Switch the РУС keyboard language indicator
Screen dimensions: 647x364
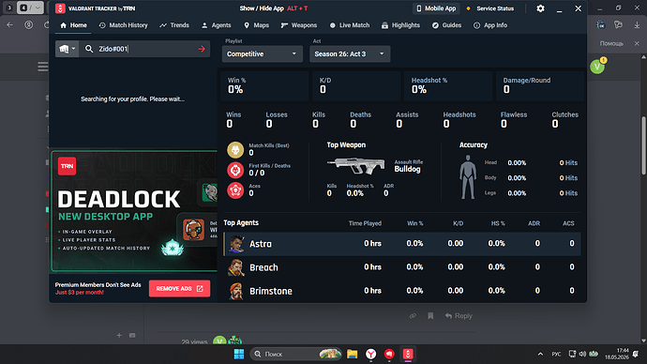556,354
